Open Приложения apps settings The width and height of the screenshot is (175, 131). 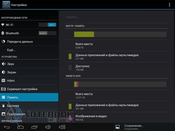29,114
